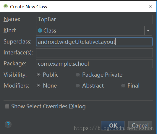Click the Create New Class title text
157x134 pixels.
[28, 7]
